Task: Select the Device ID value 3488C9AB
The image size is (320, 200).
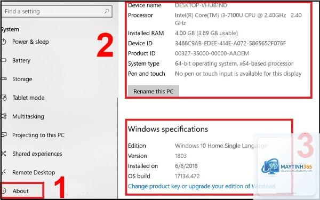Action: click(x=230, y=43)
